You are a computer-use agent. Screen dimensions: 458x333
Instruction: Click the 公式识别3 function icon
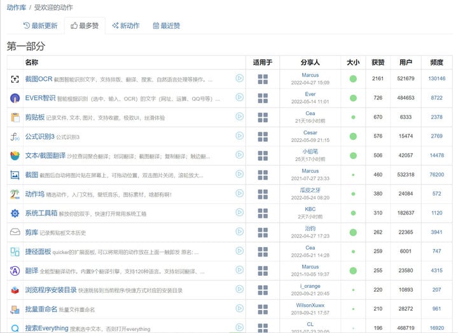pyautogui.click(x=15, y=136)
